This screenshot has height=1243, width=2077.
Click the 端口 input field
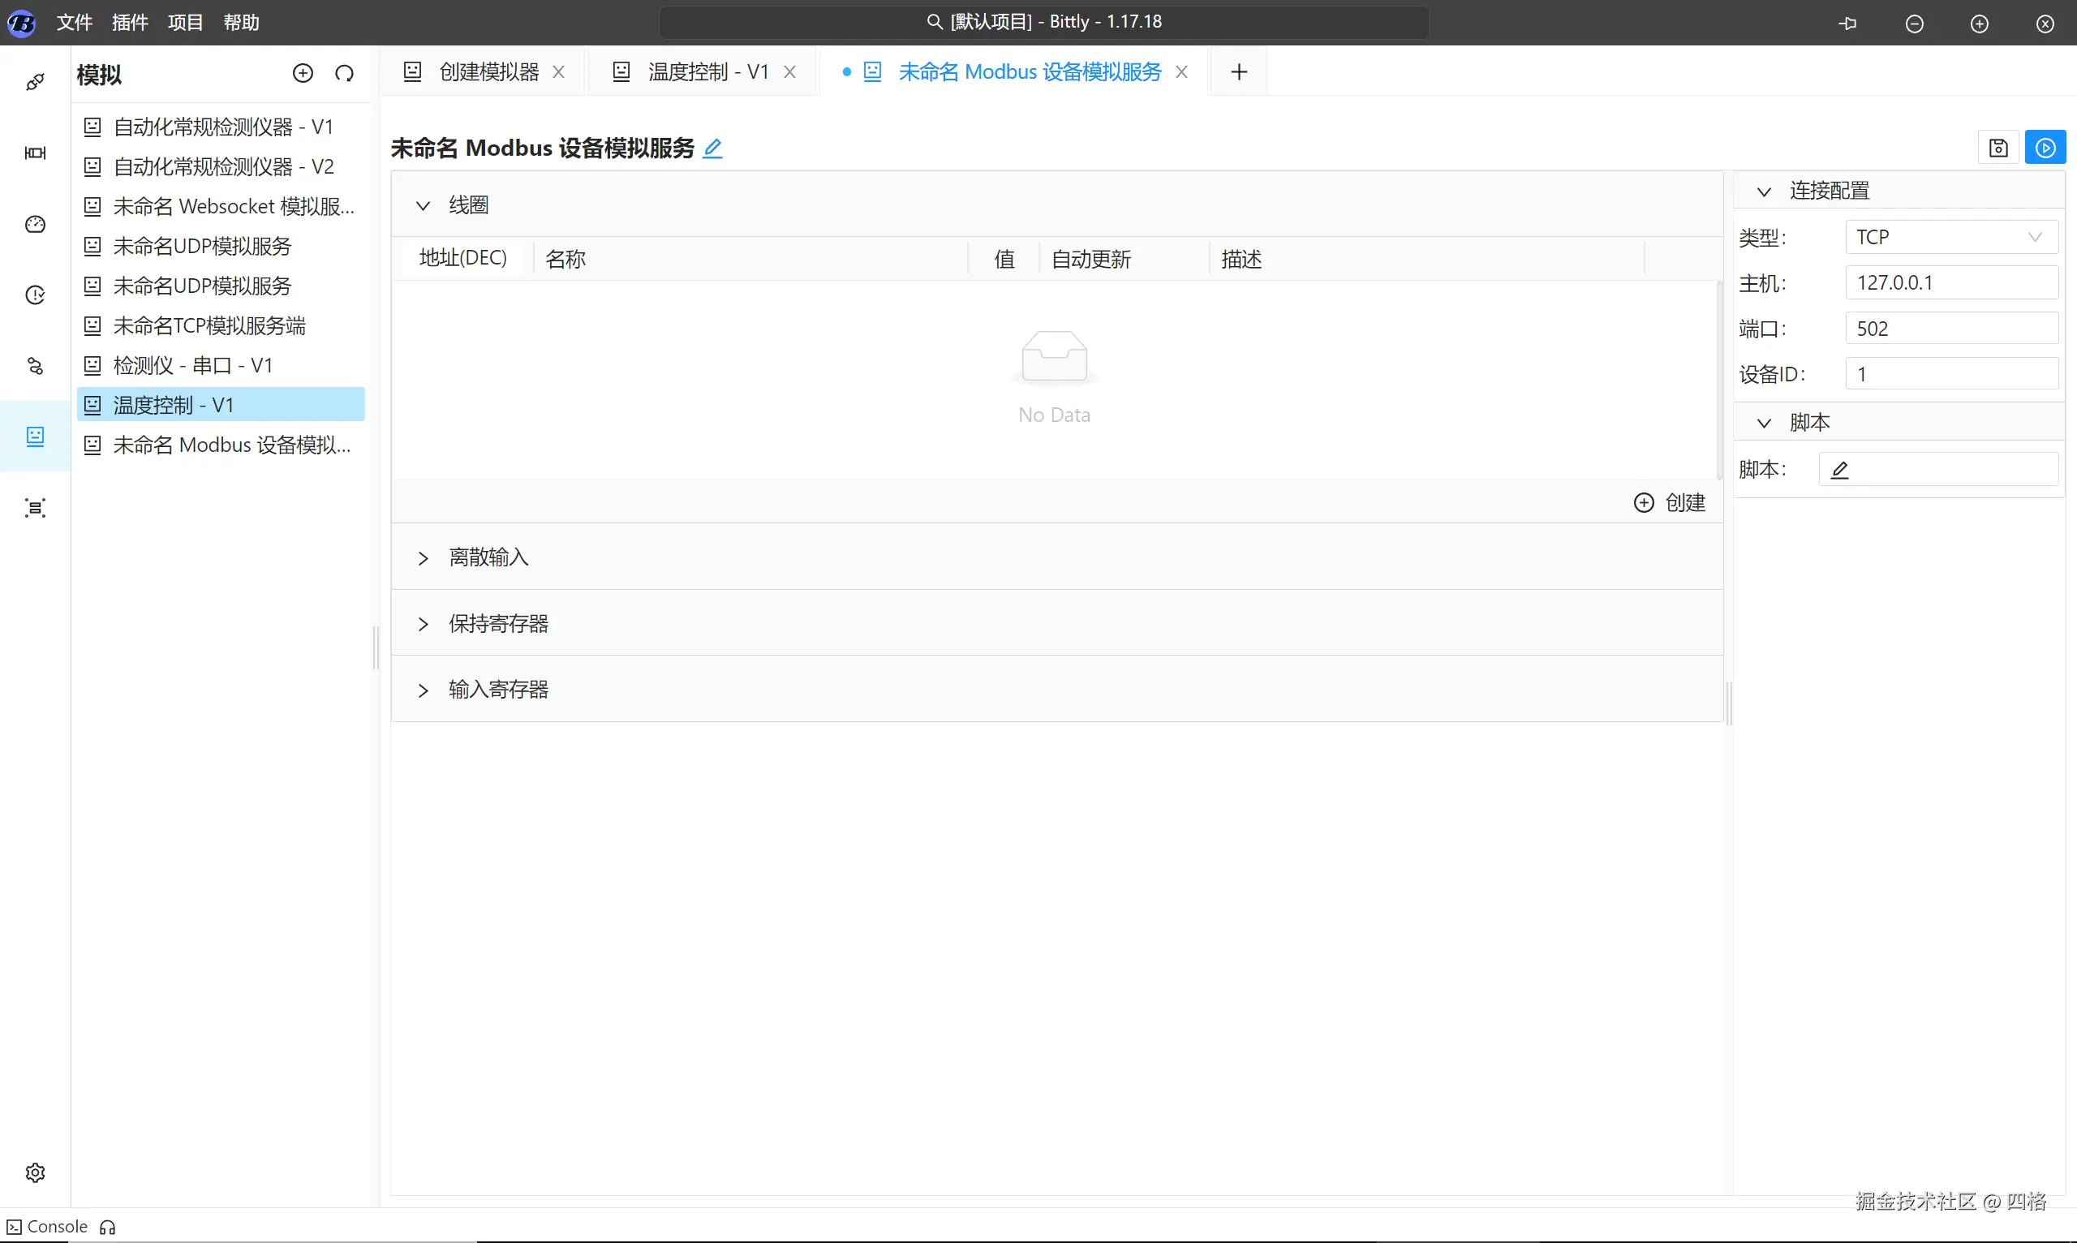(x=1951, y=329)
